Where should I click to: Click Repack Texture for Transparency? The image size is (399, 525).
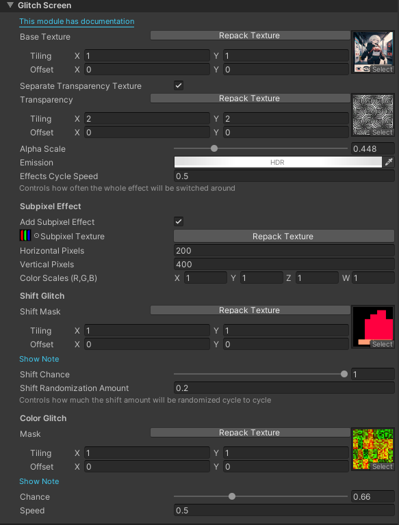click(x=250, y=98)
